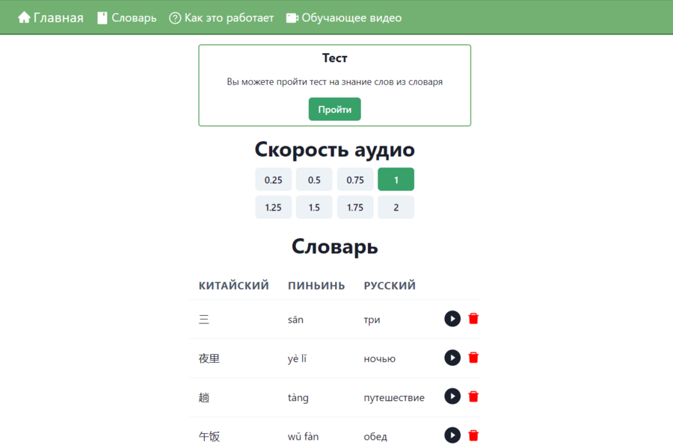Click the pinyin yè lǐ
This screenshot has height=448, width=673.
(x=297, y=358)
